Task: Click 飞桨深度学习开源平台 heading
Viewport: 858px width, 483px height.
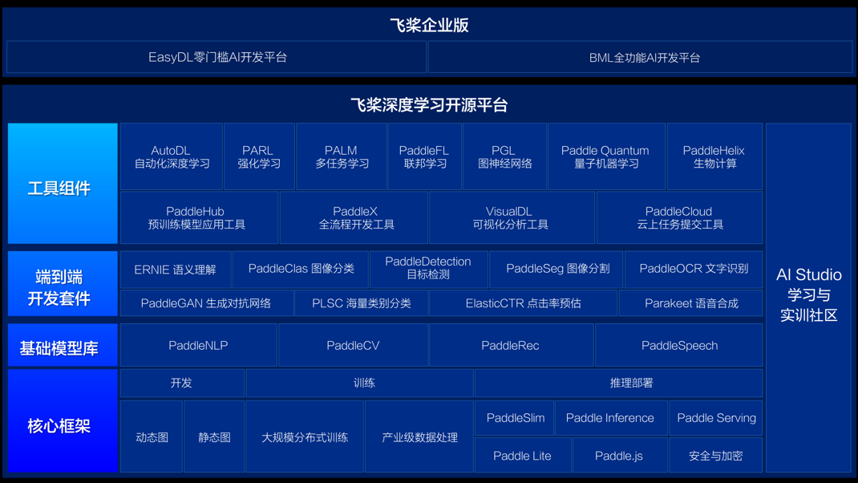Action: point(429,104)
